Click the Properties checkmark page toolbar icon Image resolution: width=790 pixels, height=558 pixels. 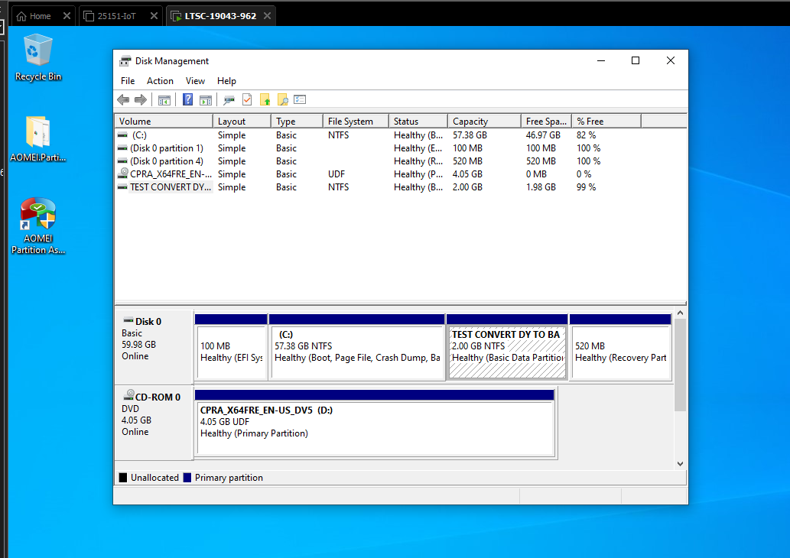click(x=247, y=99)
